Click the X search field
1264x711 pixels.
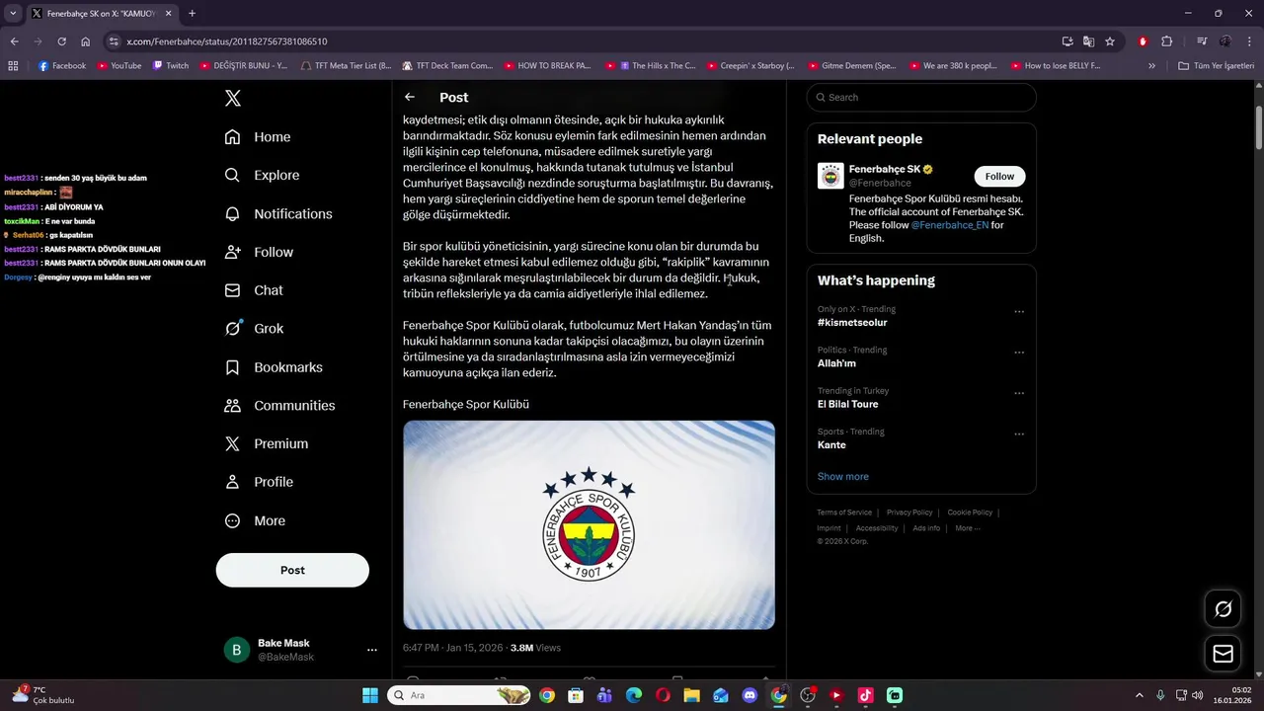(921, 97)
